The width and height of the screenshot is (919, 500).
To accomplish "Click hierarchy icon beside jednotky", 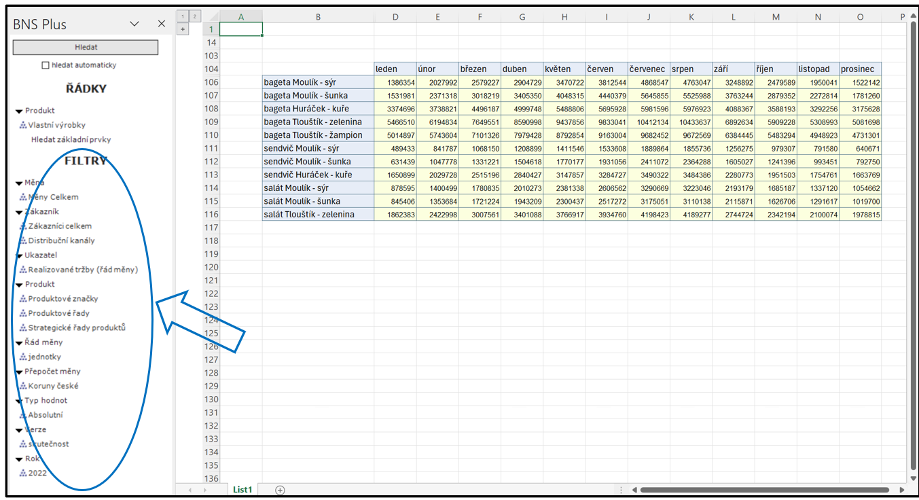I will pyautogui.click(x=23, y=357).
